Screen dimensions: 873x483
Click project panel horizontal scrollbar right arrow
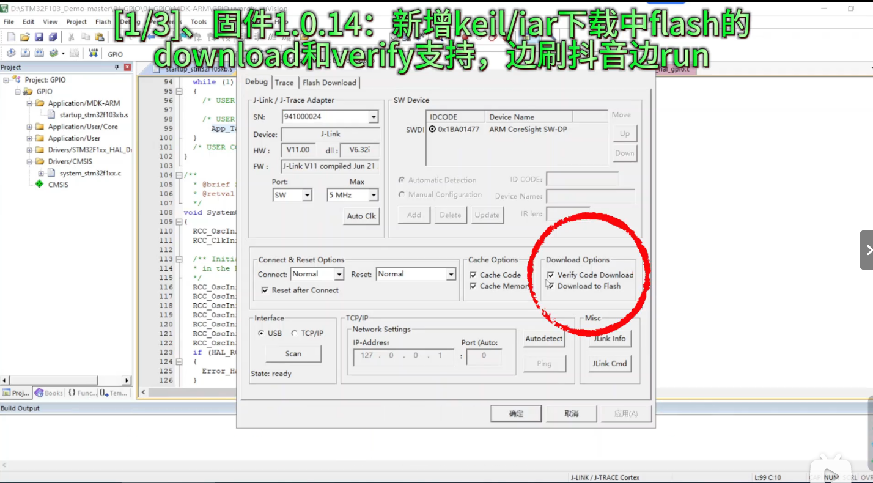click(x=127, y=380)
